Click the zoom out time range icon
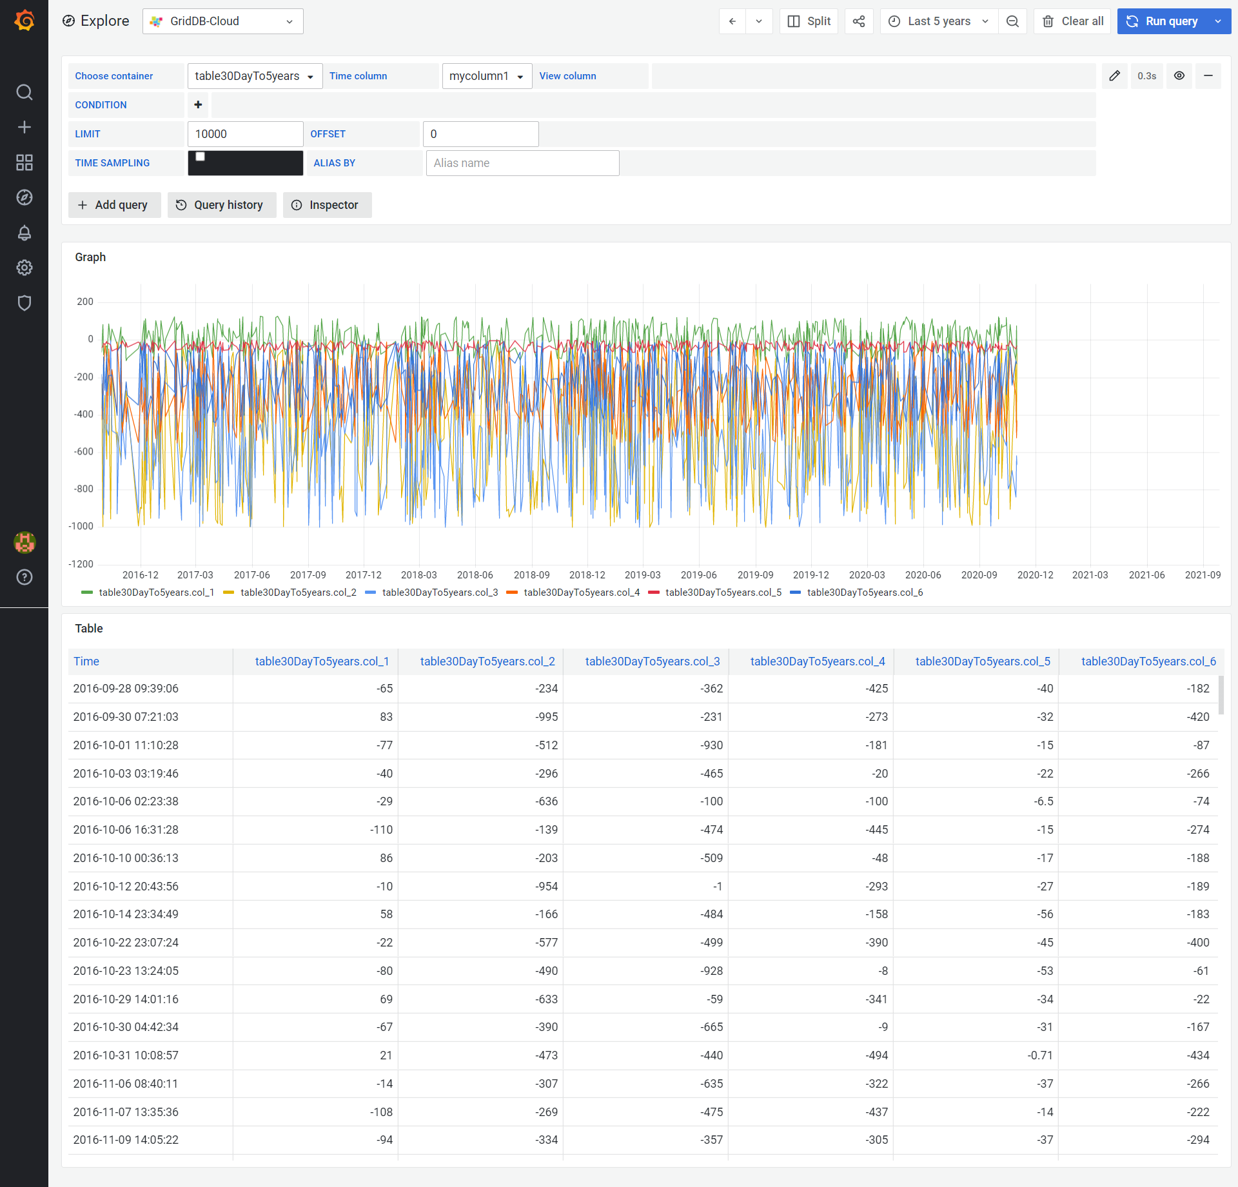1238x1187 pixels. [x=1012, y=21]
